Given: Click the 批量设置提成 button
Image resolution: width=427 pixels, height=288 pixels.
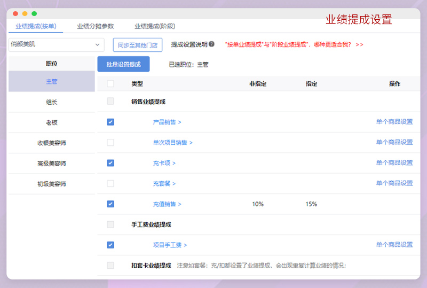Looking at the screenshot, I should coord(123,64).
